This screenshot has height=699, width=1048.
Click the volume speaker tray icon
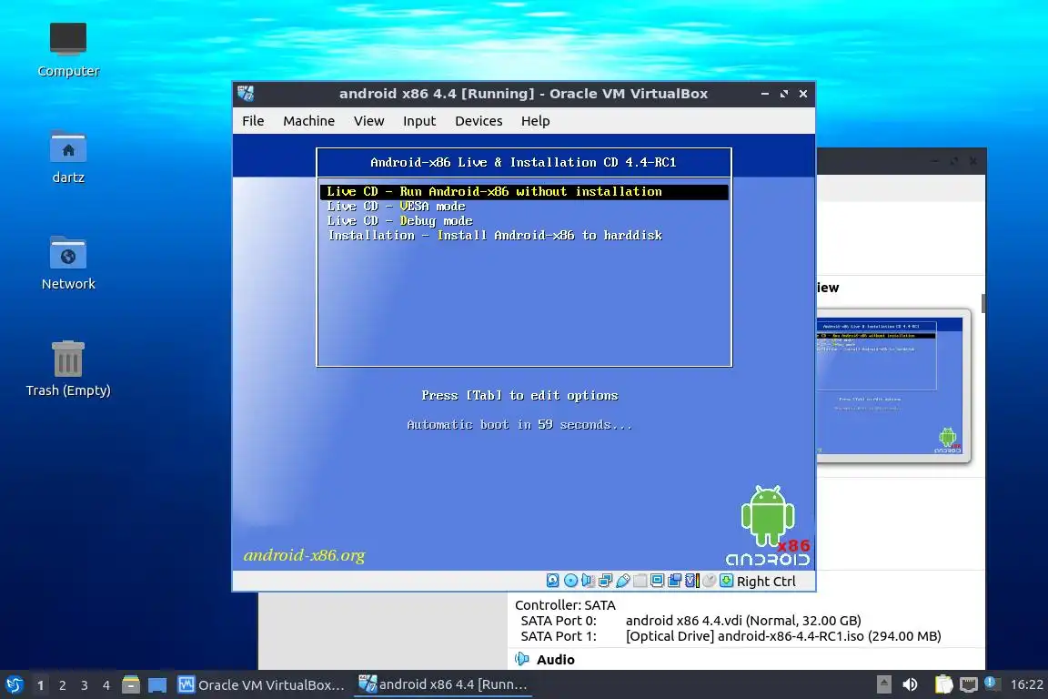pyautogui.click(x=911, y=684)
